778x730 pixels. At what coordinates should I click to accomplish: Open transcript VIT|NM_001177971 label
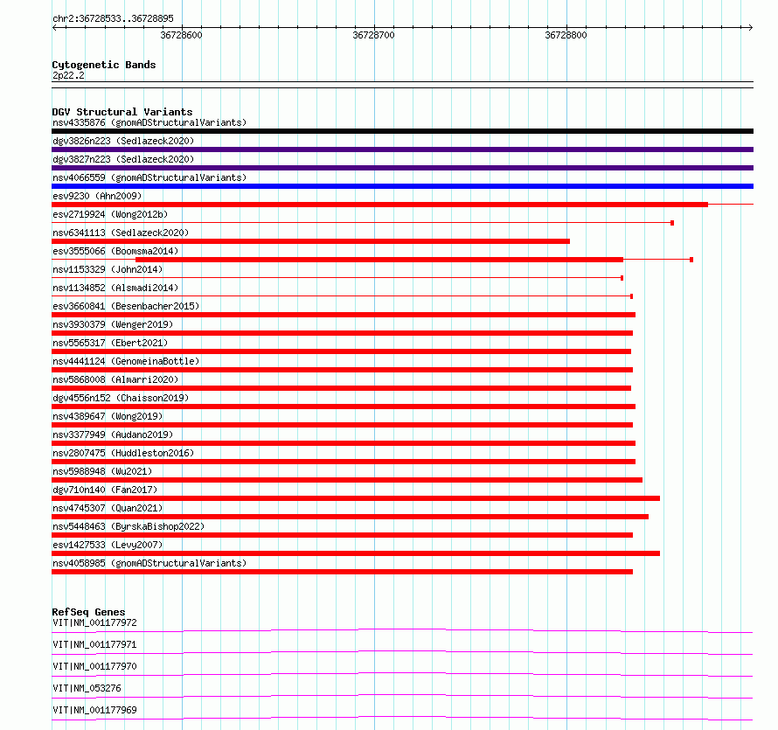(x=94, y=644)
